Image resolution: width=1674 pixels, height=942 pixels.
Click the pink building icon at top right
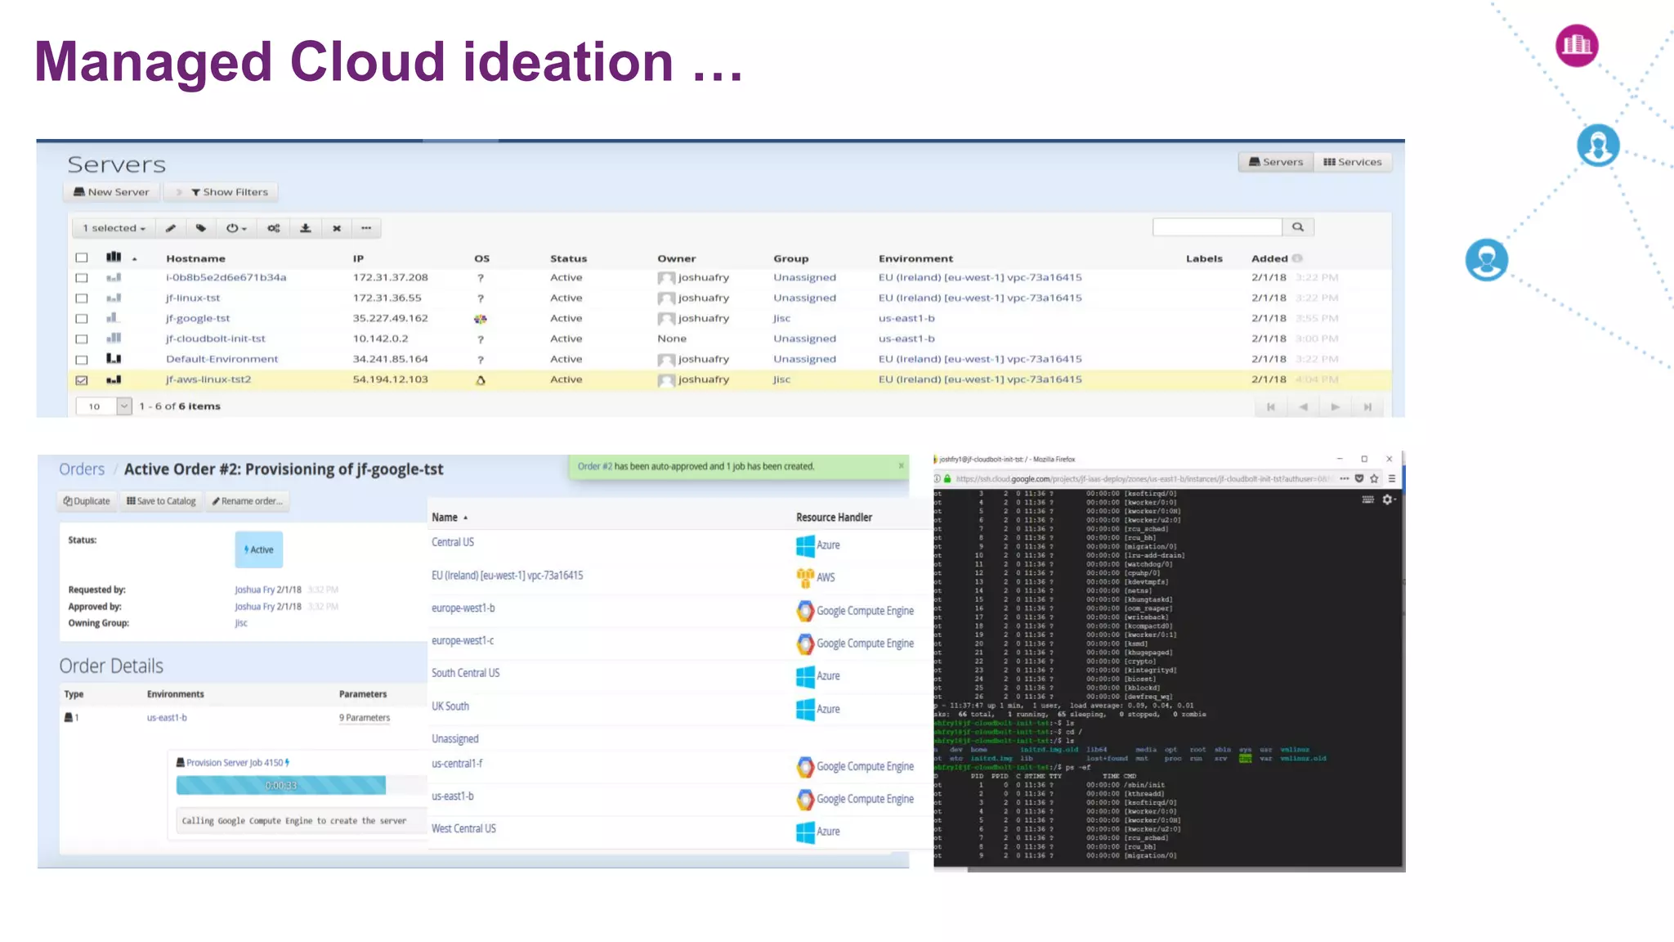[x=1577, y=46]
